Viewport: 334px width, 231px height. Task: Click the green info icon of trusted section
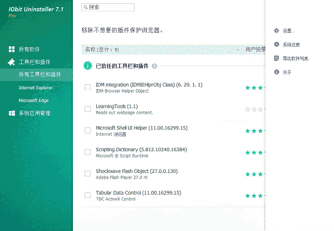coord(88,66)
